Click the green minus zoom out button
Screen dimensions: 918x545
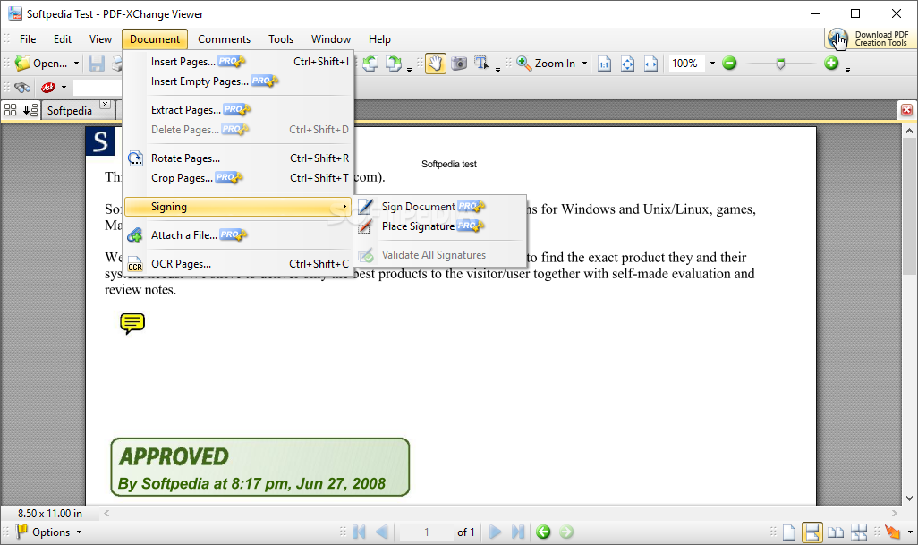[729, 64]
